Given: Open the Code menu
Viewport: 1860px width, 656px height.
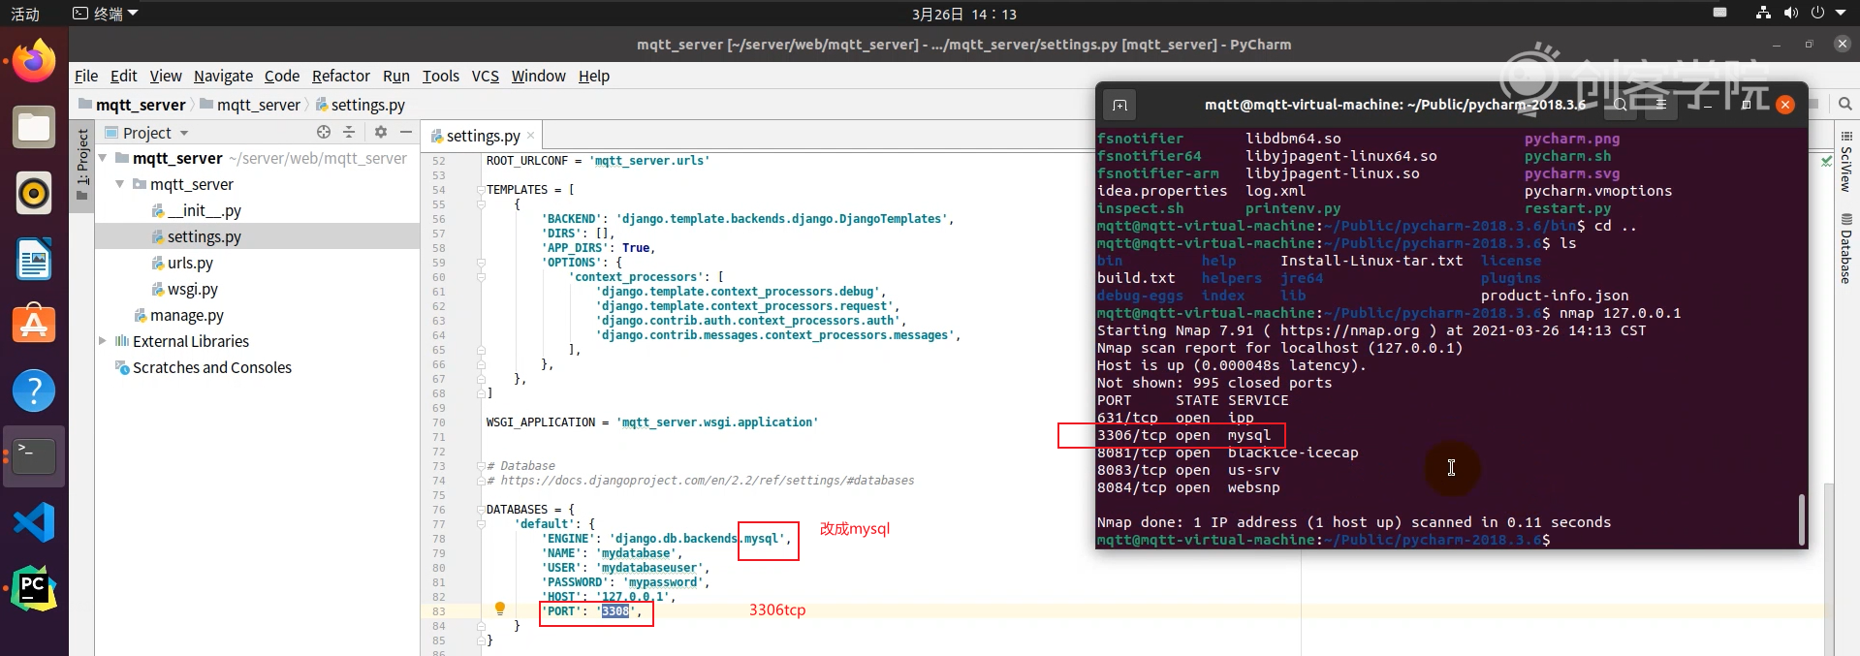Looking at the screenshot, I should [x=282, y=76].
